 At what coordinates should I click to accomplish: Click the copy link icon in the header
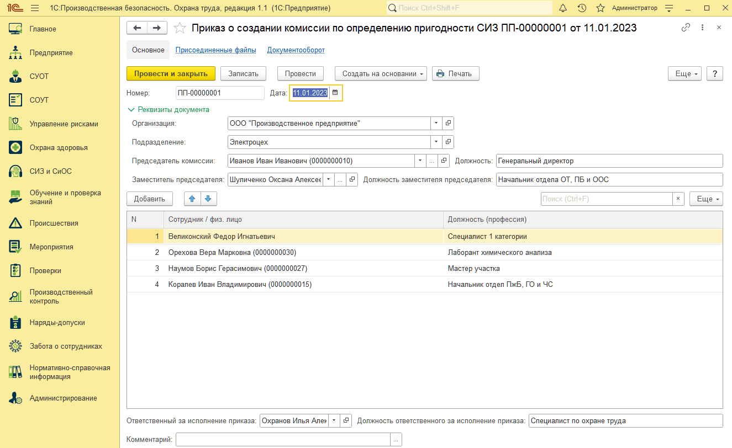[686, 28]
